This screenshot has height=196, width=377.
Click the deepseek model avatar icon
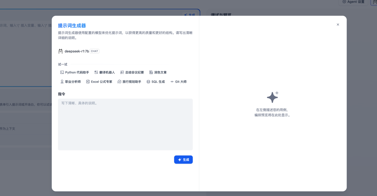pos(61,51)
